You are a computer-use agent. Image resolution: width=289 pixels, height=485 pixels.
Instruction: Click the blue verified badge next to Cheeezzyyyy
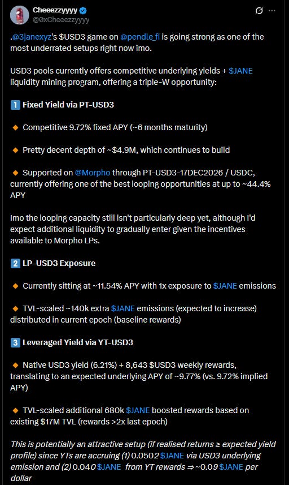(83, 10)
